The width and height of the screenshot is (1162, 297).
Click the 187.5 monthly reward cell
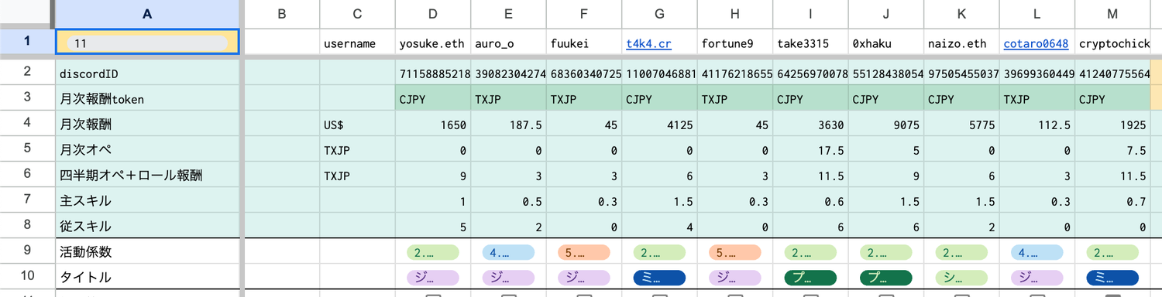coord(508,124)
